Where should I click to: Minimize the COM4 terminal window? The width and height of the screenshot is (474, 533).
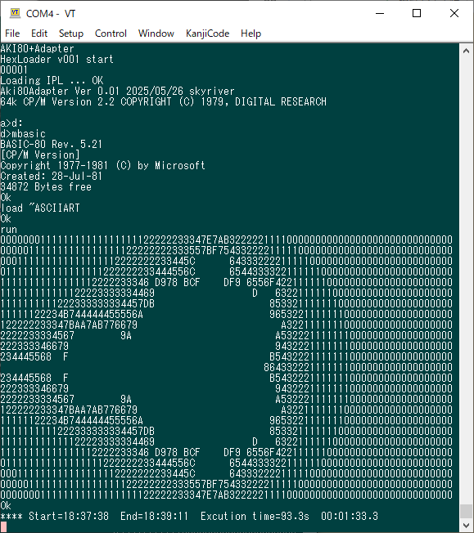pos(380,13)
